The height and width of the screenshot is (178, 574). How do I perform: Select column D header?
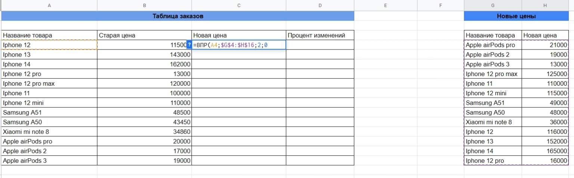[x=320, y=5]
